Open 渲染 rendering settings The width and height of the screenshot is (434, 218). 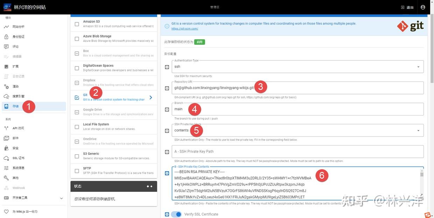point(34,86)
